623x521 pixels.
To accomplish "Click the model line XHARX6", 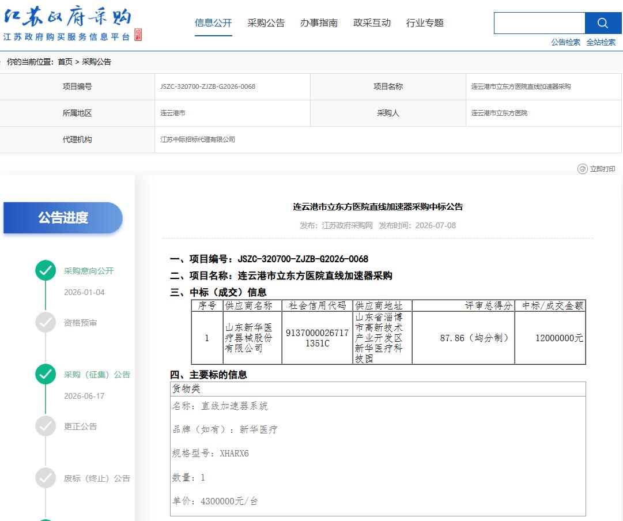I will click(x=210, y=453).
